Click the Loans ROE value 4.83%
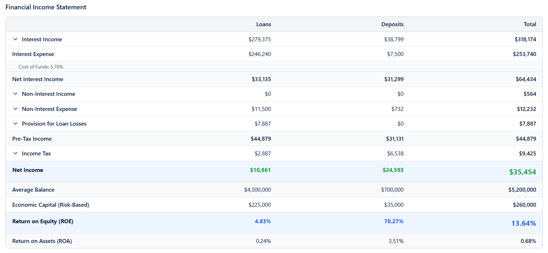 pyautogui.click(x=263, y=221)
